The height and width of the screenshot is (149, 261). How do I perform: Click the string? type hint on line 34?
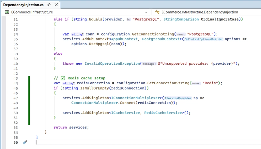(78, 34)
